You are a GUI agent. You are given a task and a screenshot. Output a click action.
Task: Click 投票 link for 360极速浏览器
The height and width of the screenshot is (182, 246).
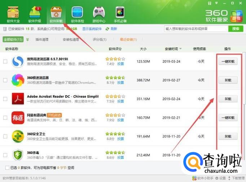[120, 82]
